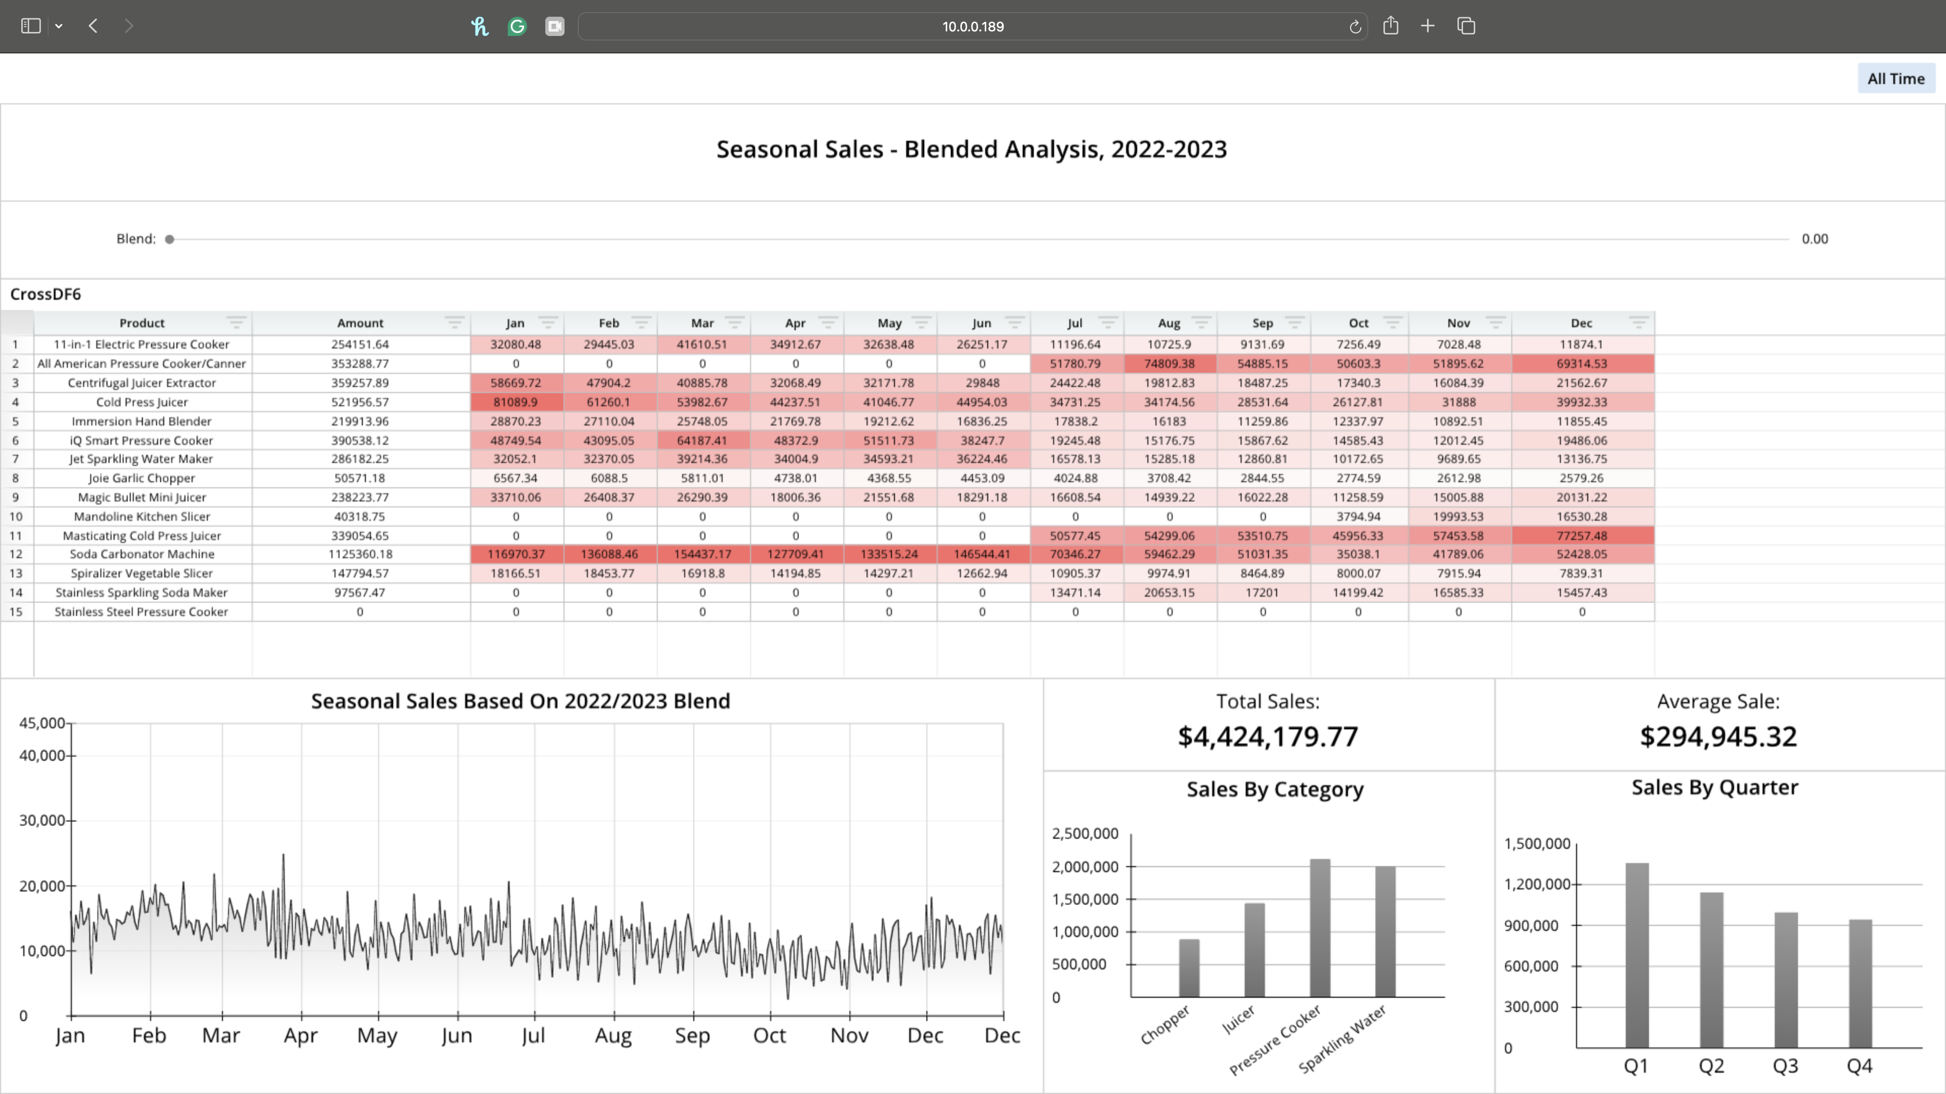Image resolution: width=1946 pixels, height=1094 pixels.
Task: Select the cell with value 81089.9
Action: point(517,403)
